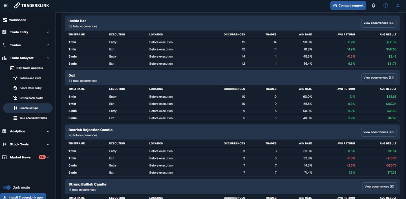
Task: Click Bearish Rejection win rate 71.4%
Action: click(x=308, y=173)
